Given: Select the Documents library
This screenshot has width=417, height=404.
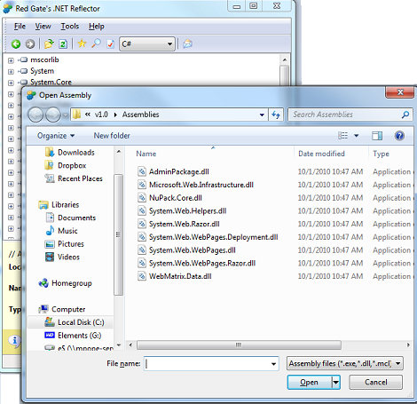Looking at the screenshot, I should click(x=70, y=218).
